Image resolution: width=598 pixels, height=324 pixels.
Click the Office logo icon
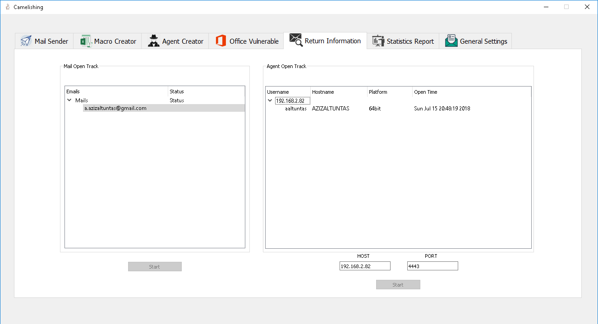pos(221,41)
